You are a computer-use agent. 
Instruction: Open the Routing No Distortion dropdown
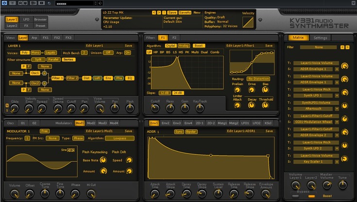click(258, 79)
